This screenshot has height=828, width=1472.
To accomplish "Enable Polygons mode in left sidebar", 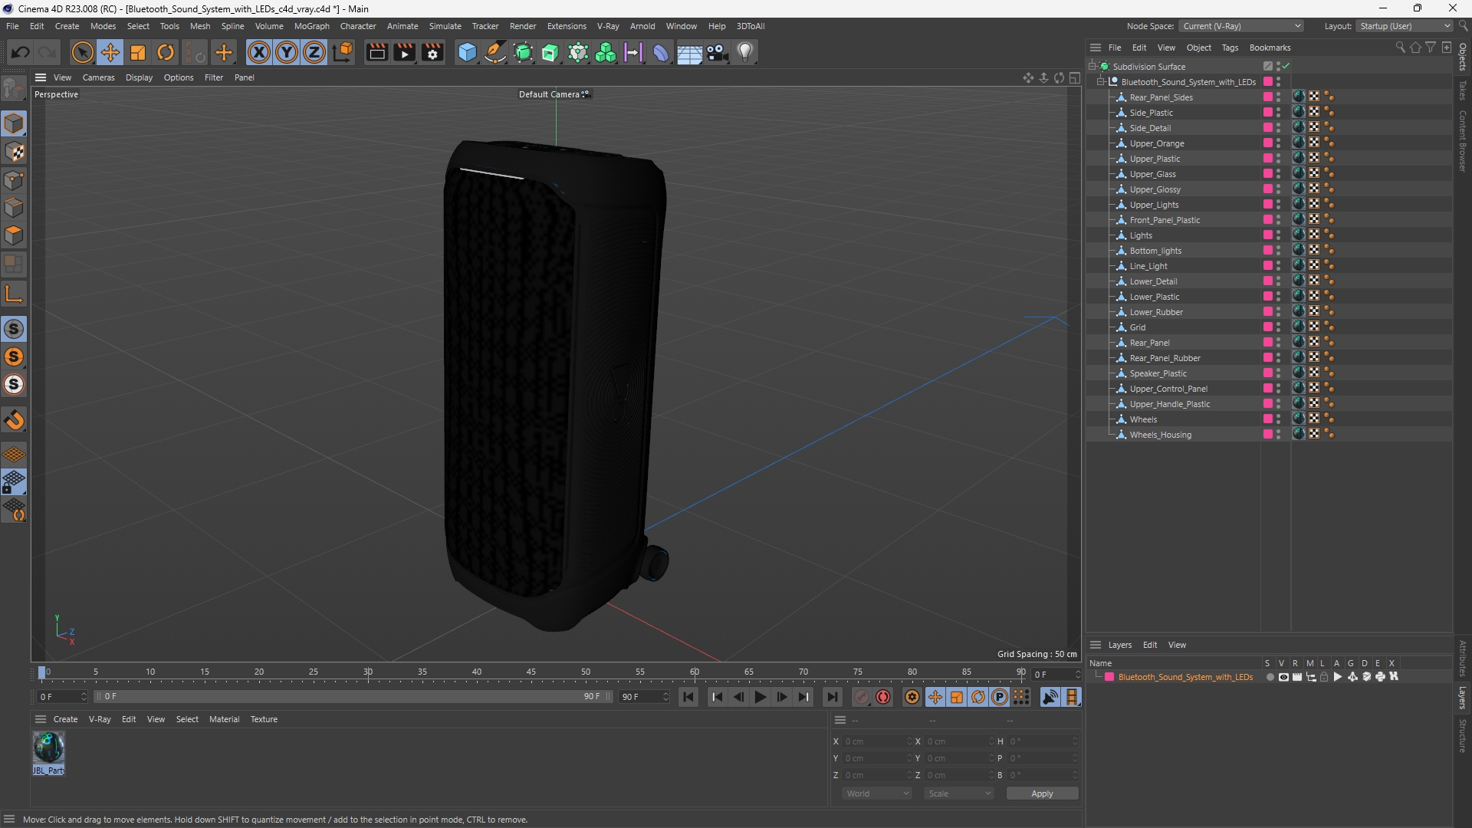I will tap(14, 235).
